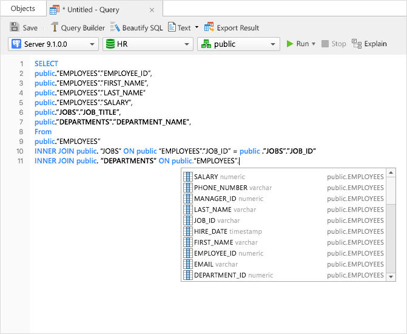Click the Export Result icon
The image size is (407, 334).
point(209,27)
